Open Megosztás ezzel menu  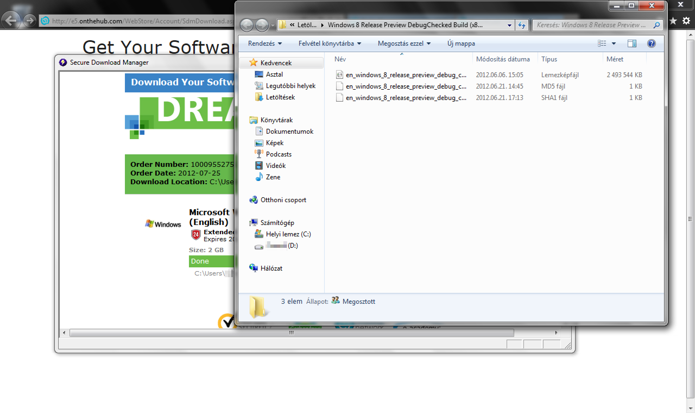404,43
